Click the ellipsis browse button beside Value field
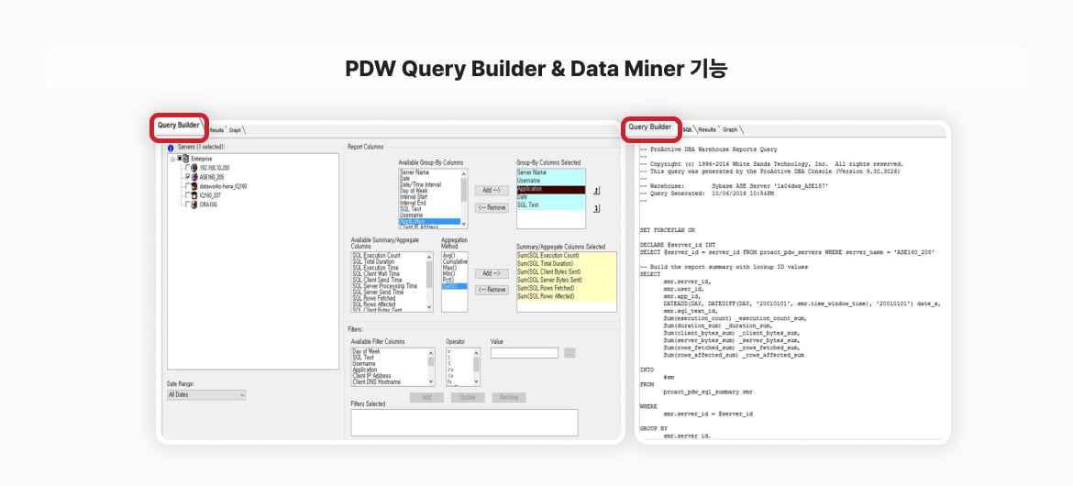The image size is (1073, 486). [x=570, y=352]
